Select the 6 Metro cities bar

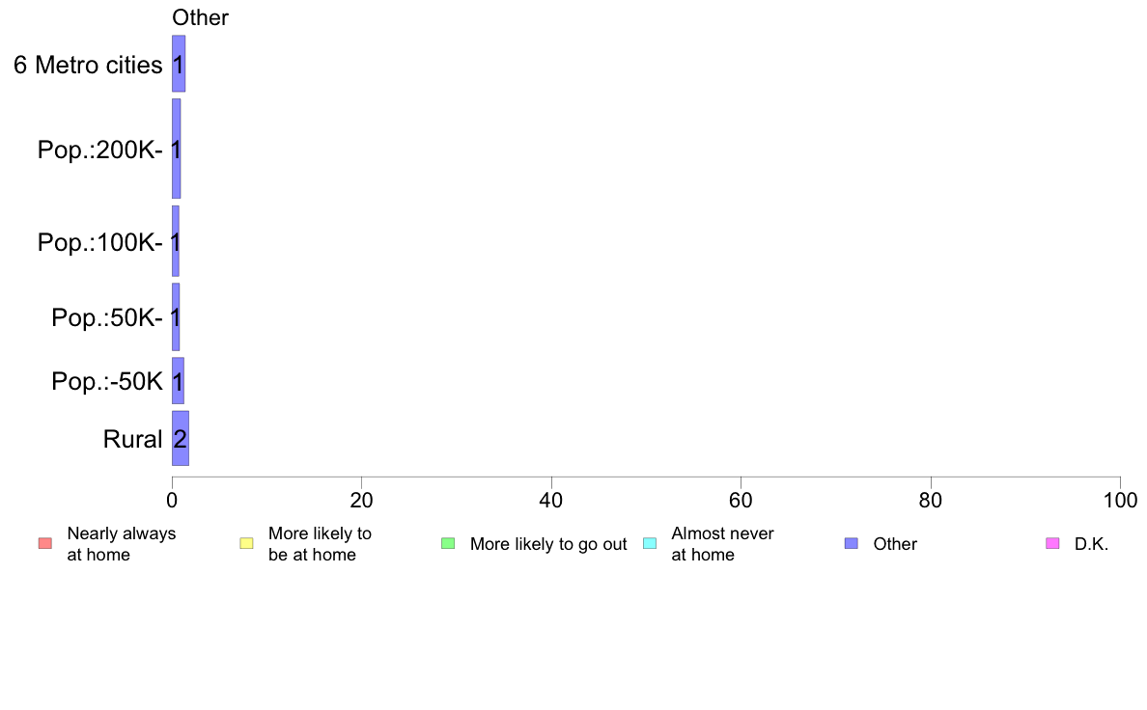pyautogui.click(x=179, y=64)
